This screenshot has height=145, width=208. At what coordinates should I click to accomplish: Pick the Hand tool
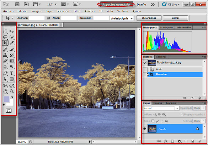[x=5, y=91]
